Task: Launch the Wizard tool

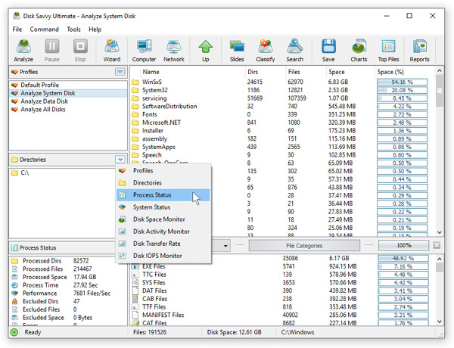Action: click(112, 51)
